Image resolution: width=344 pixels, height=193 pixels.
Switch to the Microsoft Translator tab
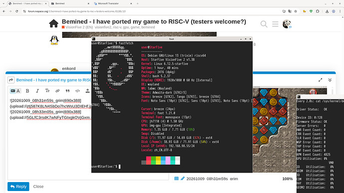click(x=113, y=3)
